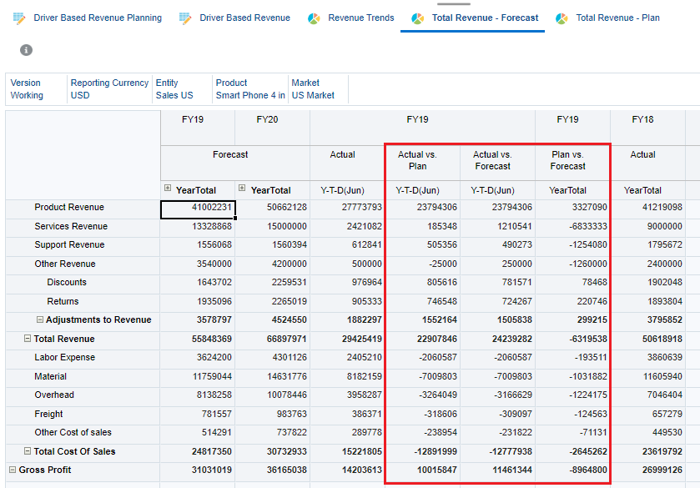
Task: Click the Driver Based Revenue form icon
Action: click(x=187, y=16)
